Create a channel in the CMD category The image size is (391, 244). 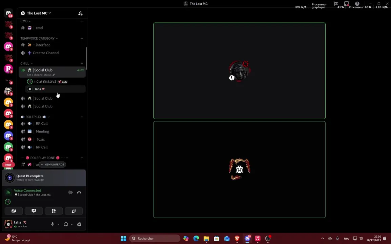pos(82,21)
